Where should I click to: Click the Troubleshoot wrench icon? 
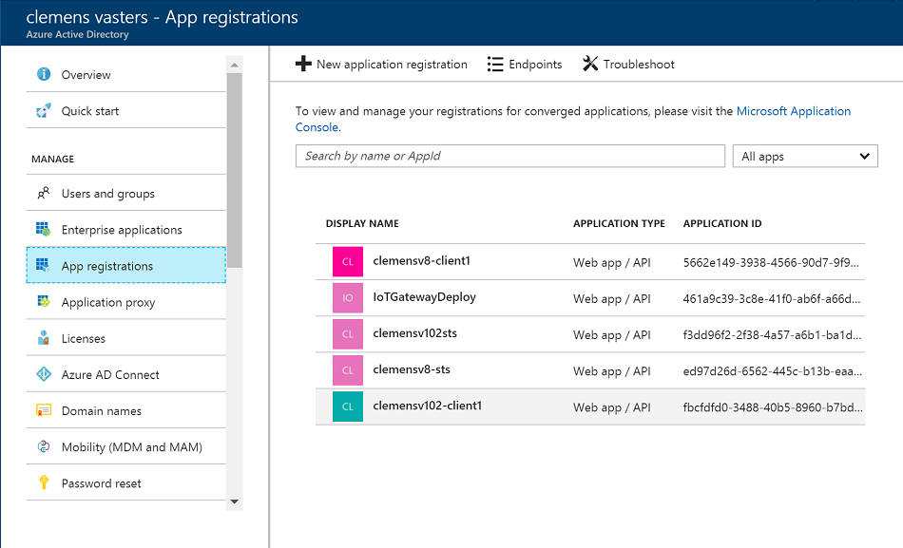pos(590,64)
